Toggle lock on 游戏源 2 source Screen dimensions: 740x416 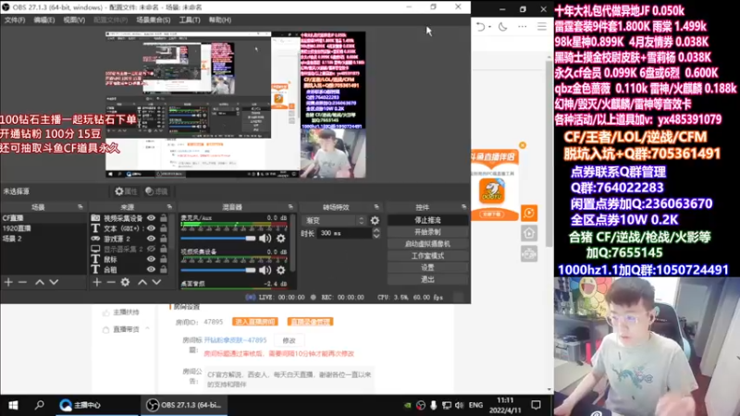pos(164,239)
